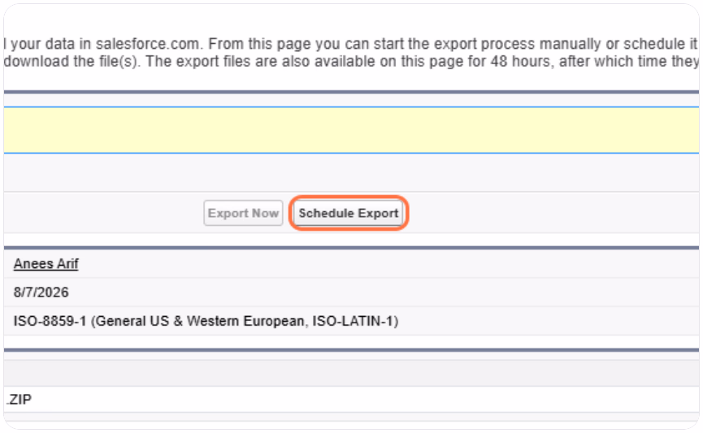Click the download the file(s) phrase
703x433 pixels.
coord(72,62)
